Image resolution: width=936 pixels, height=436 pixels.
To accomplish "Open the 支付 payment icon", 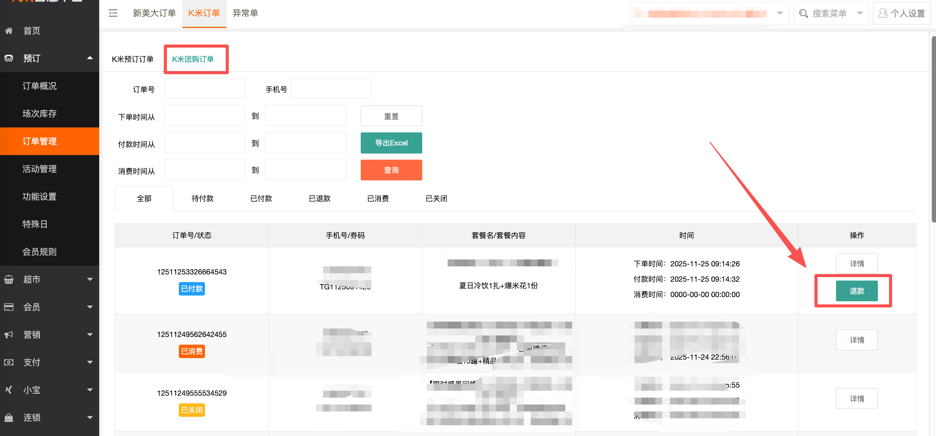I will tap(8, 362).
